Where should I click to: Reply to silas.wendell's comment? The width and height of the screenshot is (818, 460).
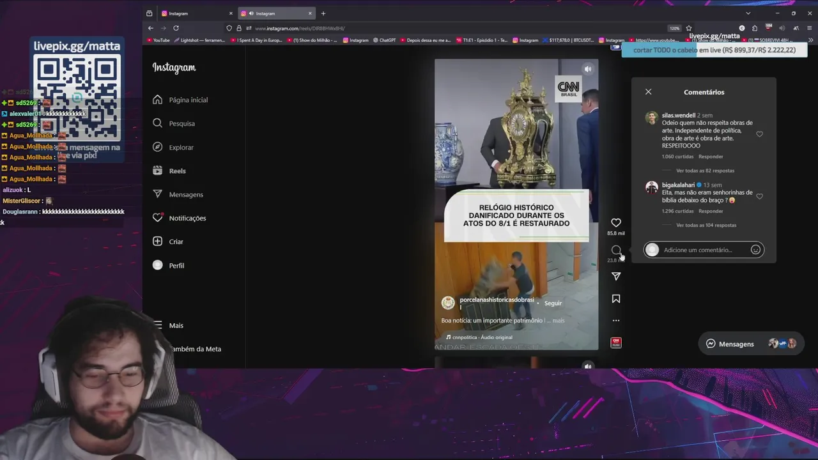click(x=711, y=157)
